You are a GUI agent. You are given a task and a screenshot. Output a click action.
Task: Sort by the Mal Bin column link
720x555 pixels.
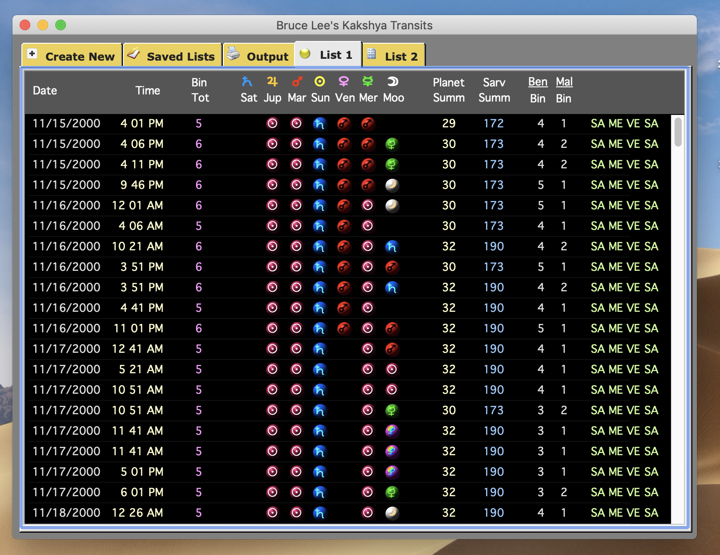[x=564, y=82]
